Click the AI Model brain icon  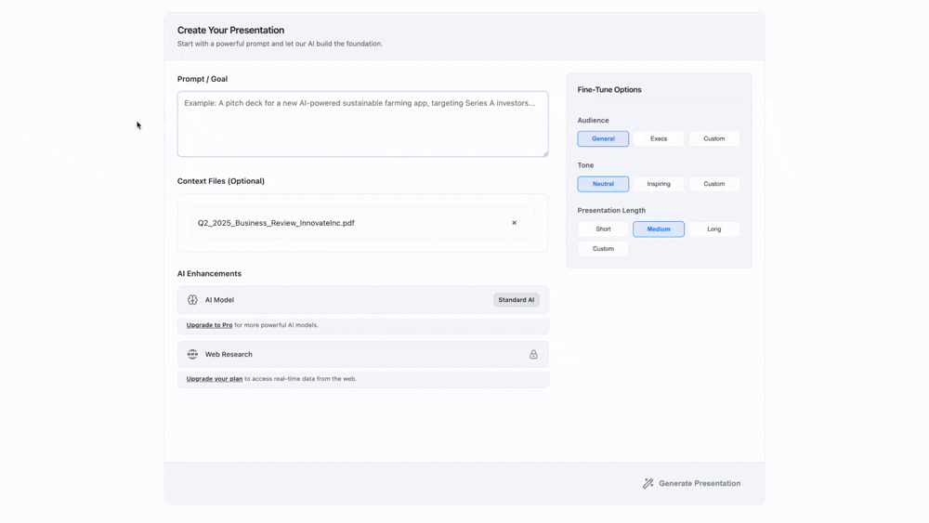point(192,300)
